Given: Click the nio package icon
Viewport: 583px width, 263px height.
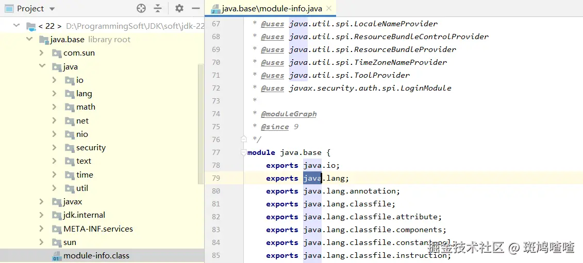Looking at the screenshot, I should pyautogui.click(x=70, y=134).
